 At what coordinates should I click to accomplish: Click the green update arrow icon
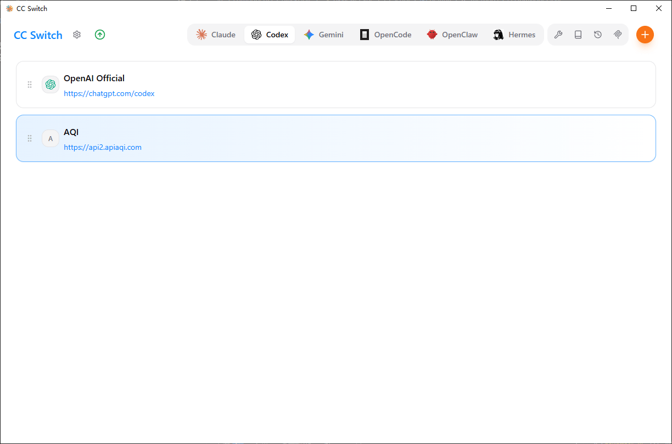100,35
